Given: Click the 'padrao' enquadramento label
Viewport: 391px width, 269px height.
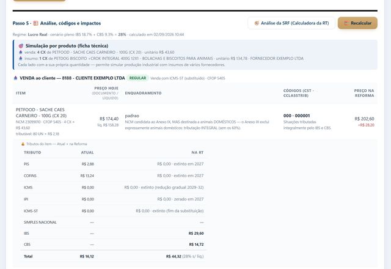Looking at the screenshot, I should pyautogui.click(x=132, y=116).
